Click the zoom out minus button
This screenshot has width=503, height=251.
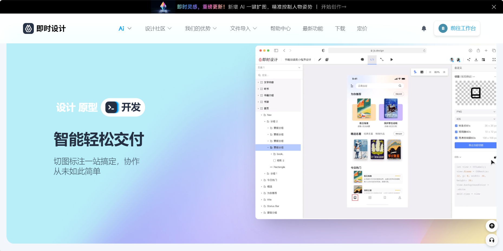430,72
